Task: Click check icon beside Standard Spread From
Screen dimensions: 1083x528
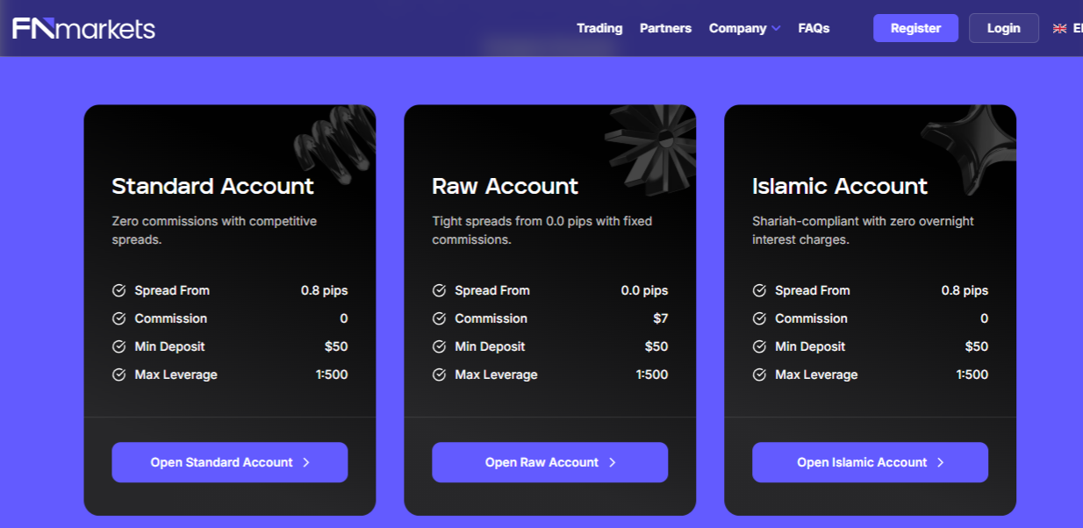Action: pos(119,290)
